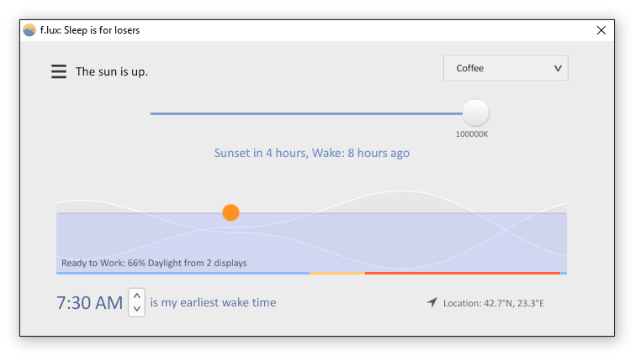Close the f.lux window

pyautogui.click(x=601, y=30)
